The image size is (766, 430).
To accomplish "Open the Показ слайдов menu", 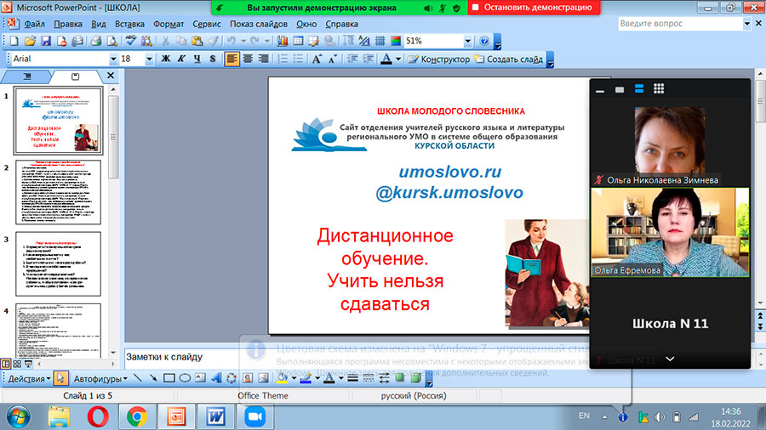I will (259, 24).
